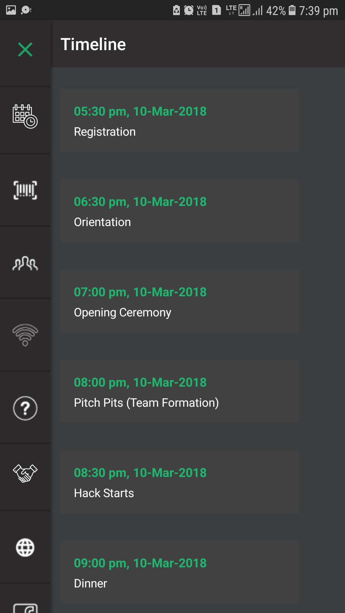Open the globe website icon

[x=25, y=548]
